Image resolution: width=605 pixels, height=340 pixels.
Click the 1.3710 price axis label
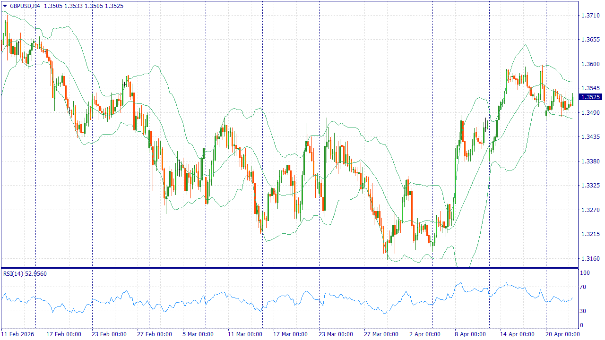pyautogui.click(x=590, y=15)
